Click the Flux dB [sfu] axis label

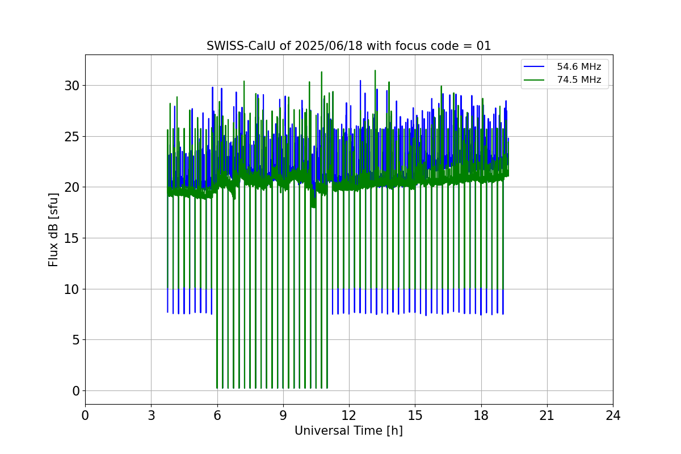point(54,229)
